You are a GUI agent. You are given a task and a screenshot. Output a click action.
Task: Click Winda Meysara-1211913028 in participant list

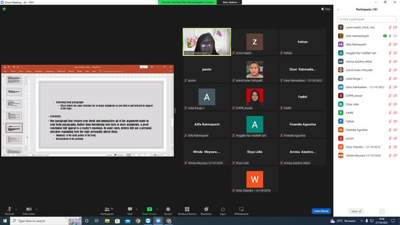click(x=367, y=156)
